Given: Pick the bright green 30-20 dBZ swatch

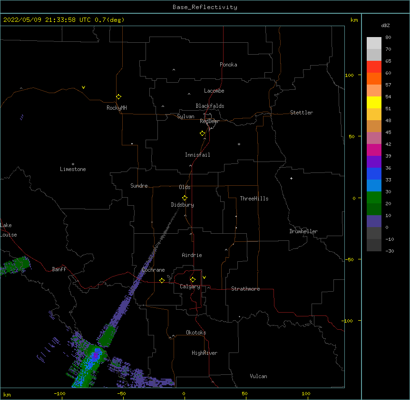Looking at the screenshot, I should pyautogui.click(x=374, y=198).
